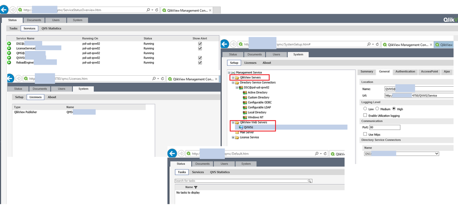Collapse the DSC@pol-ust-qvw02 node
Image resolution: width=458 pixels, height=206 pixels.
click(237, 87)
